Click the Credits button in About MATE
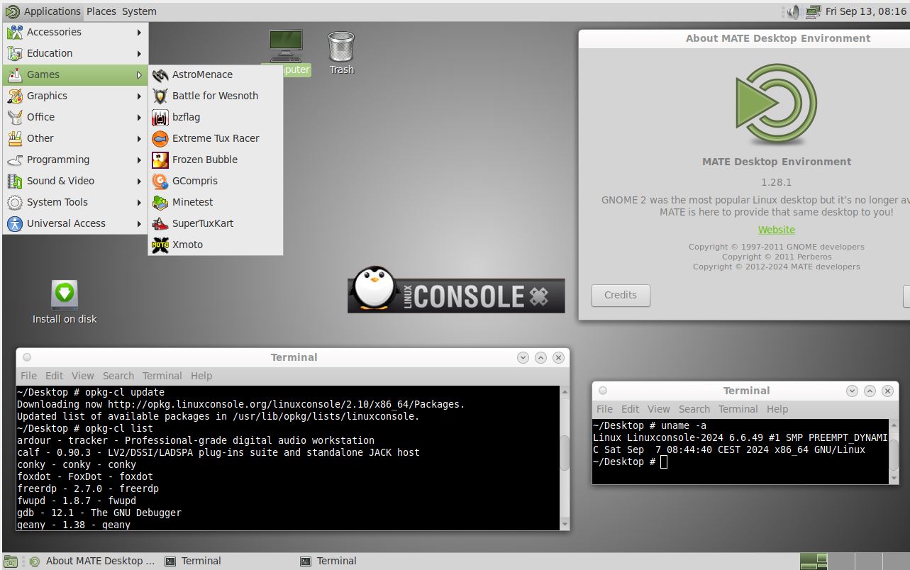Viewport: 910px width, 570px height. (621, 296)
